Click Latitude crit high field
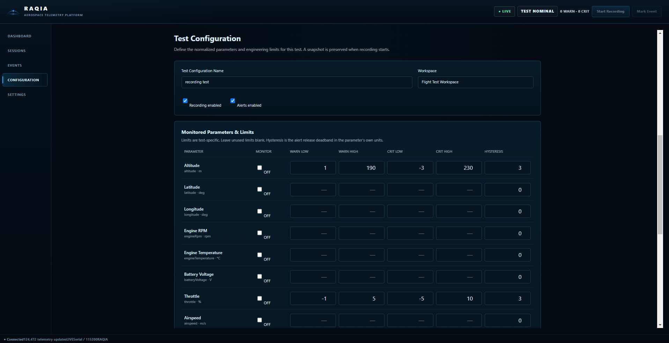 pos(459,190)
